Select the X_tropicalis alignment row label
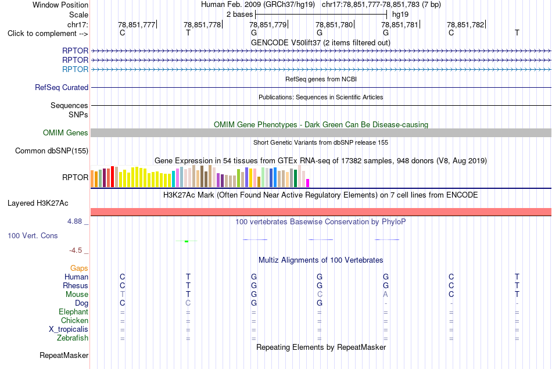This screenshot has width=552, height=369. [69, 329]
